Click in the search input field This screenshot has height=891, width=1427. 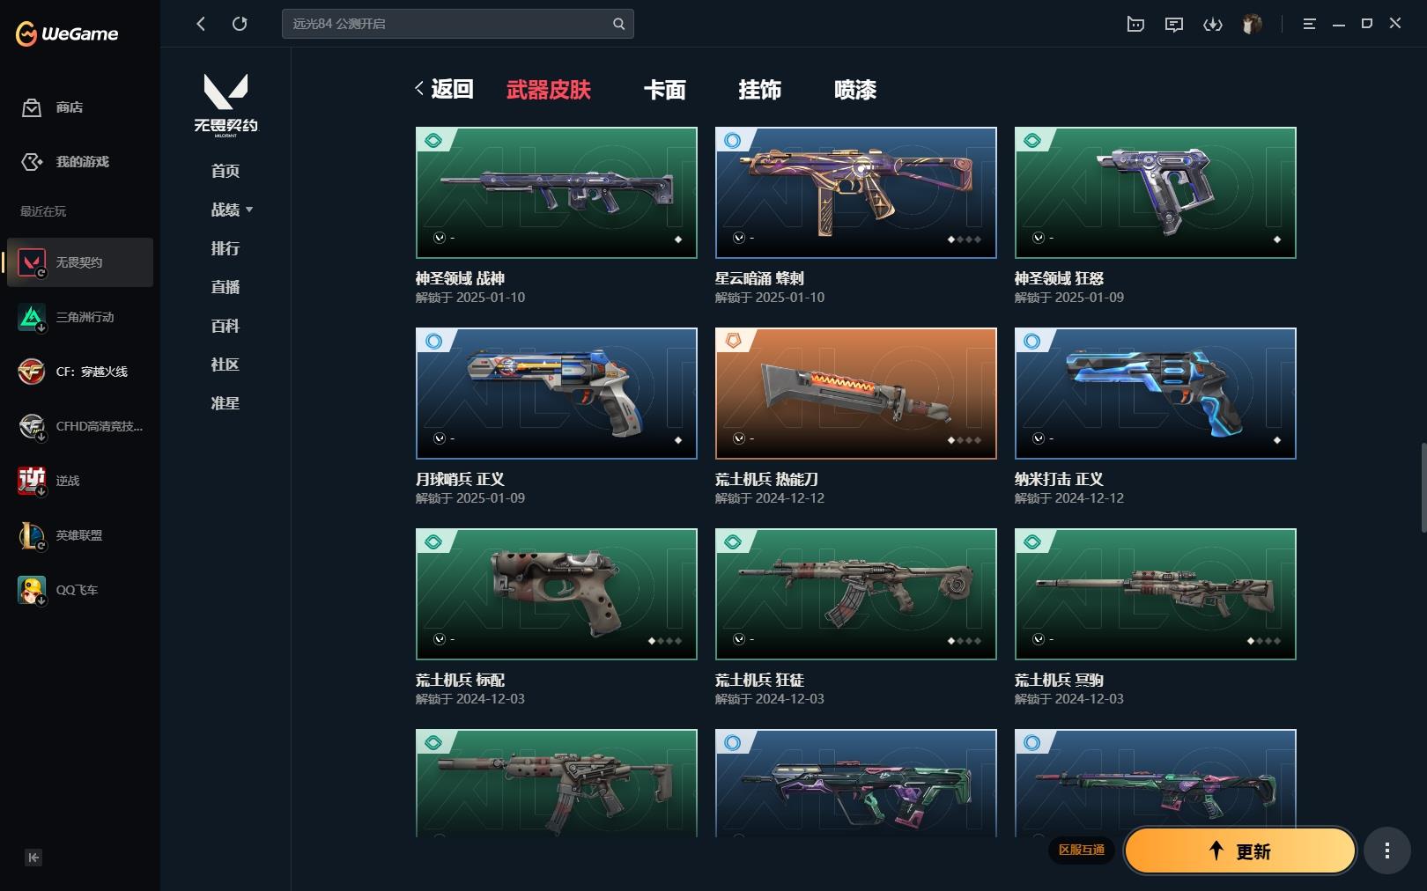pyautogui.click(x=447, y=24)
